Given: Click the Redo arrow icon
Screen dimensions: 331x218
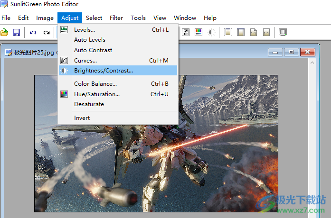Looking at the screenshot, I should (47, 32).
